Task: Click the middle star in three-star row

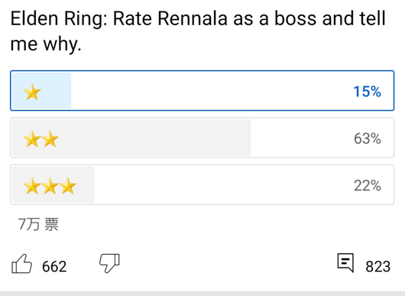Action: point(50,186)
